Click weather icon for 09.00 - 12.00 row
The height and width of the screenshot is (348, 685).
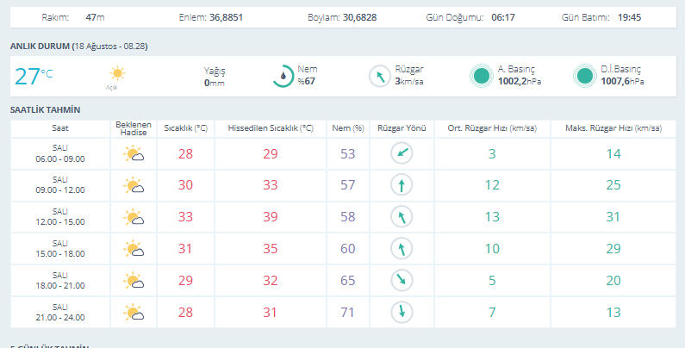(x=134, y=185)
